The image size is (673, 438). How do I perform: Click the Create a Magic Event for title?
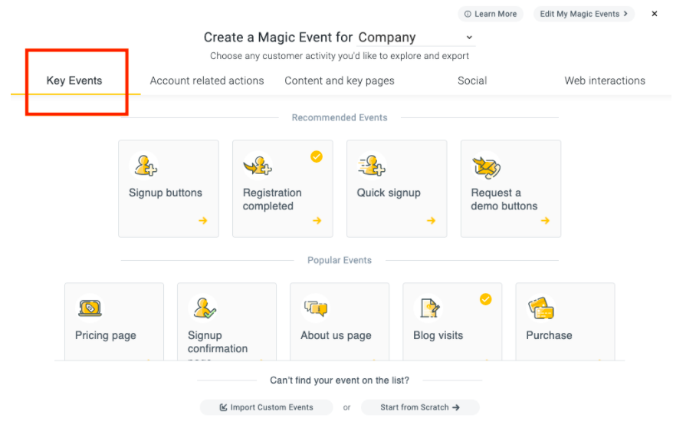tap(278, 38)
